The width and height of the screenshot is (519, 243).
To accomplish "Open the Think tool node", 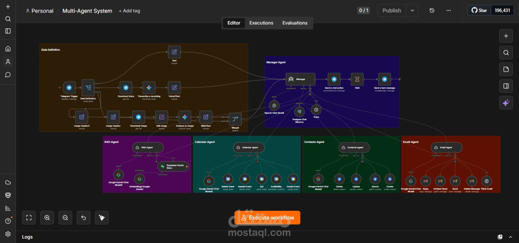I will point(316,110).
